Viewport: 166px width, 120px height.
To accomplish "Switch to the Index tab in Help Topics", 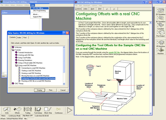I will point(19,38).
